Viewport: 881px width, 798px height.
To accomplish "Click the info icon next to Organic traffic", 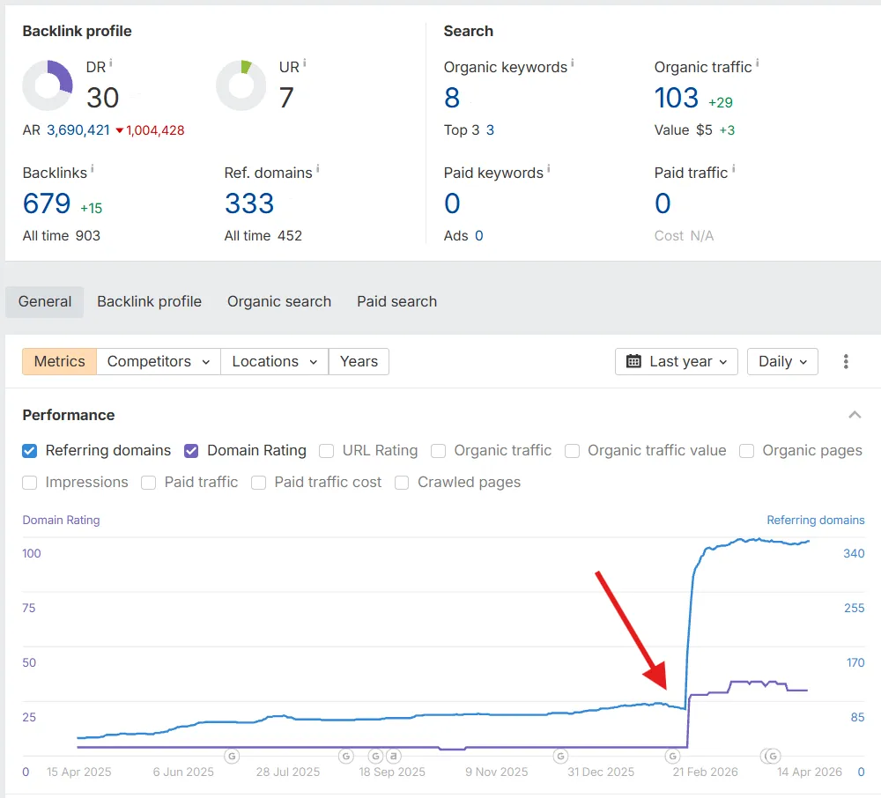I will coord(758,63).
